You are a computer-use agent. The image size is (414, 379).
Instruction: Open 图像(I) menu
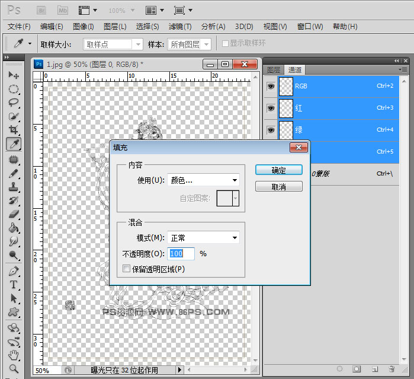pyautogui.click(x=83, y=27)
